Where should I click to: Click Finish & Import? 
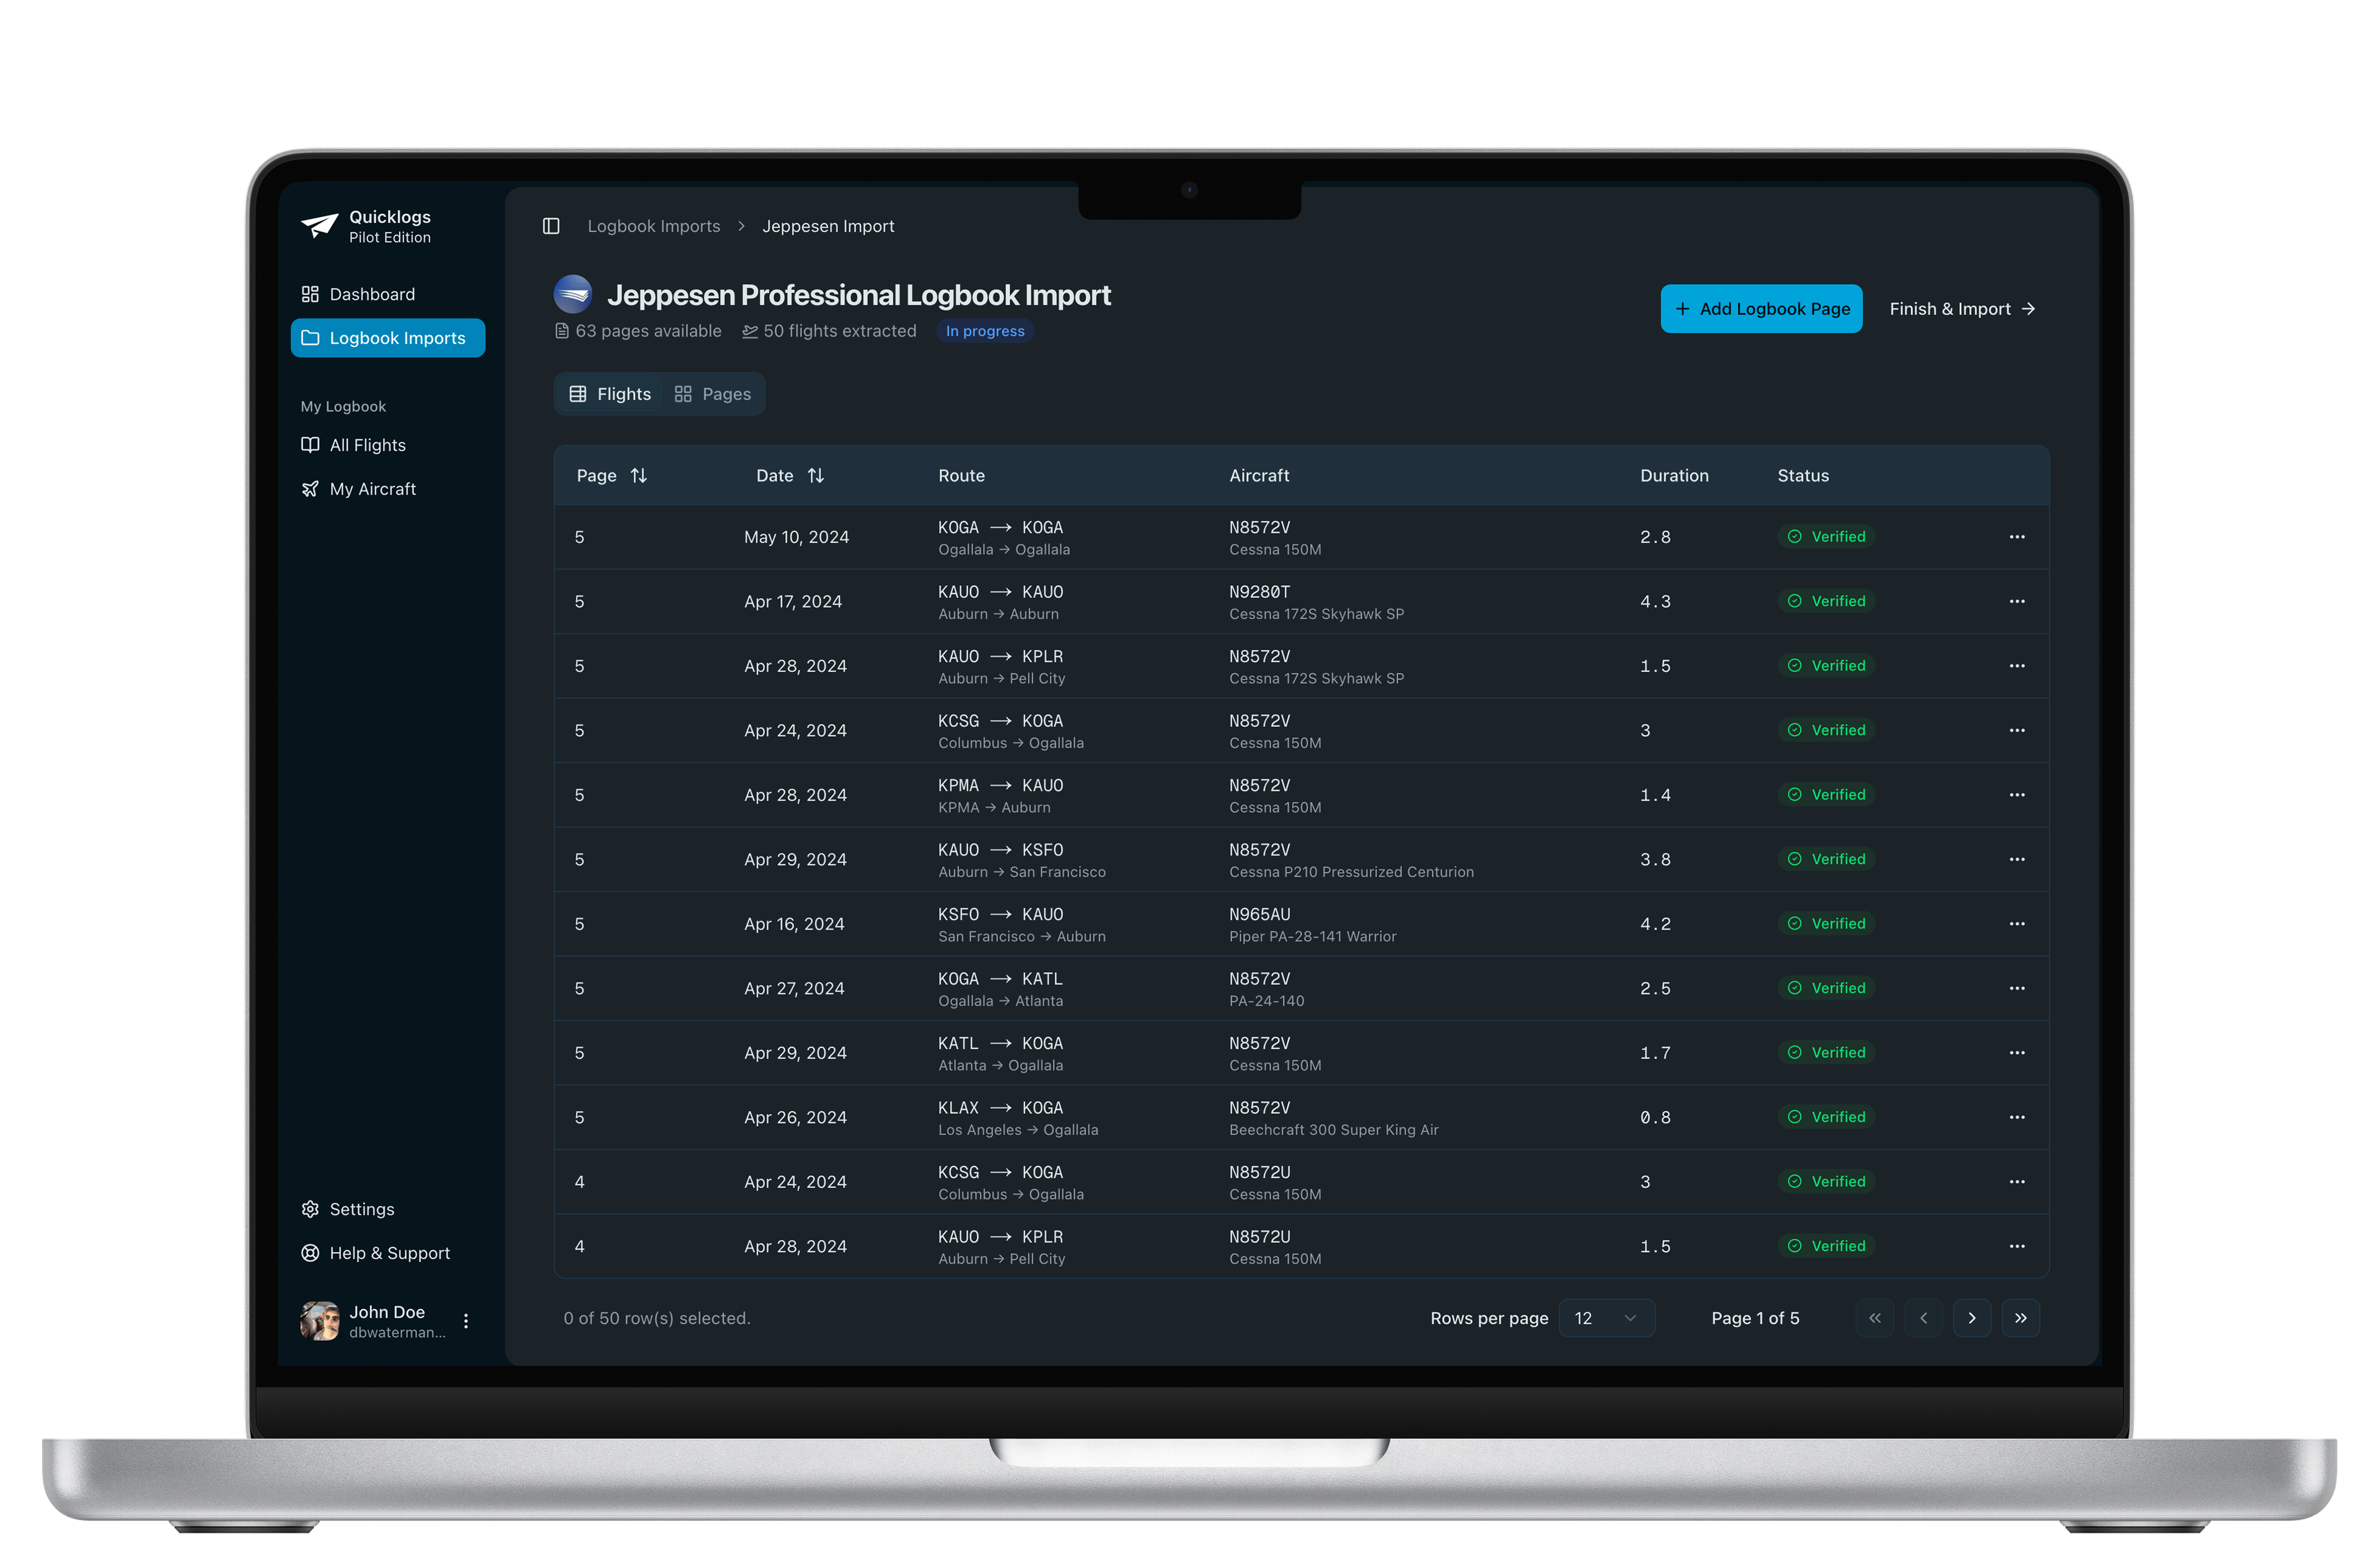pyautogui.click(x=1961, y=309)
